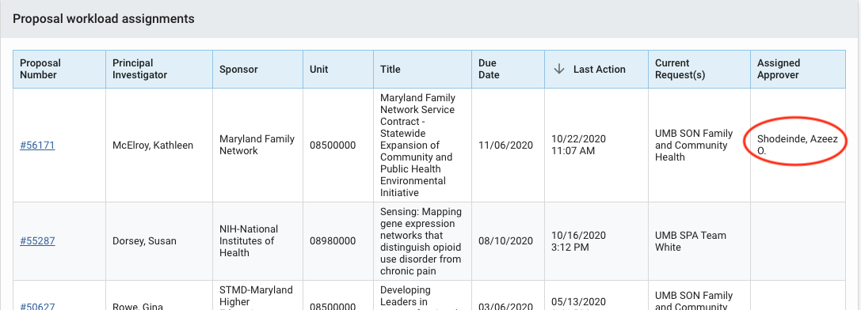Open proposal link #56171

pyautogui.click(x=37, y=146)
